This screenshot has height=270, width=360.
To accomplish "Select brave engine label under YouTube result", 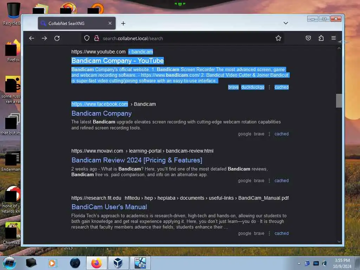I will click(233, 87).
